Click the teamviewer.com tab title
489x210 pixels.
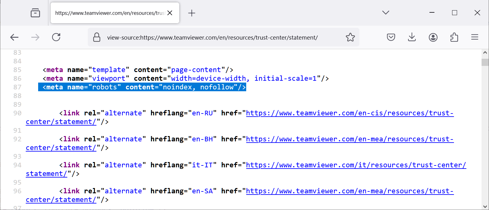[110, 13]
